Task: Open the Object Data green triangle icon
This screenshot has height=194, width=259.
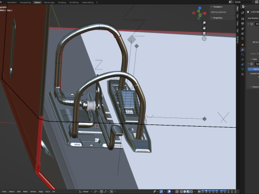Action: [x=243, y=69]
